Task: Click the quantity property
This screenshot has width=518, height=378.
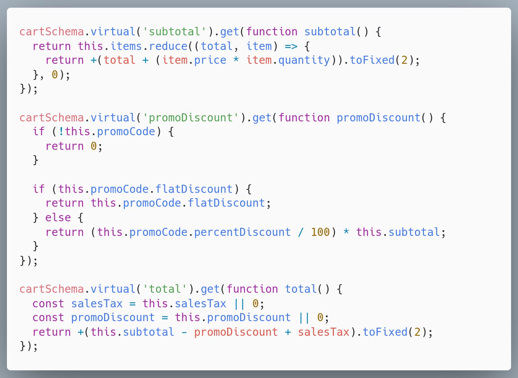Action: click(x=304, y=60)
